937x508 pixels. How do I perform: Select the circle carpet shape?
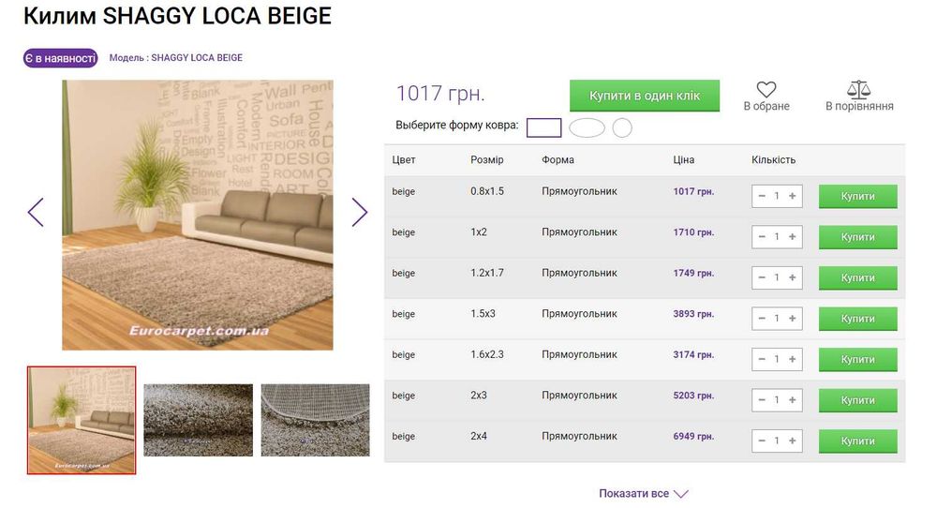622,127
